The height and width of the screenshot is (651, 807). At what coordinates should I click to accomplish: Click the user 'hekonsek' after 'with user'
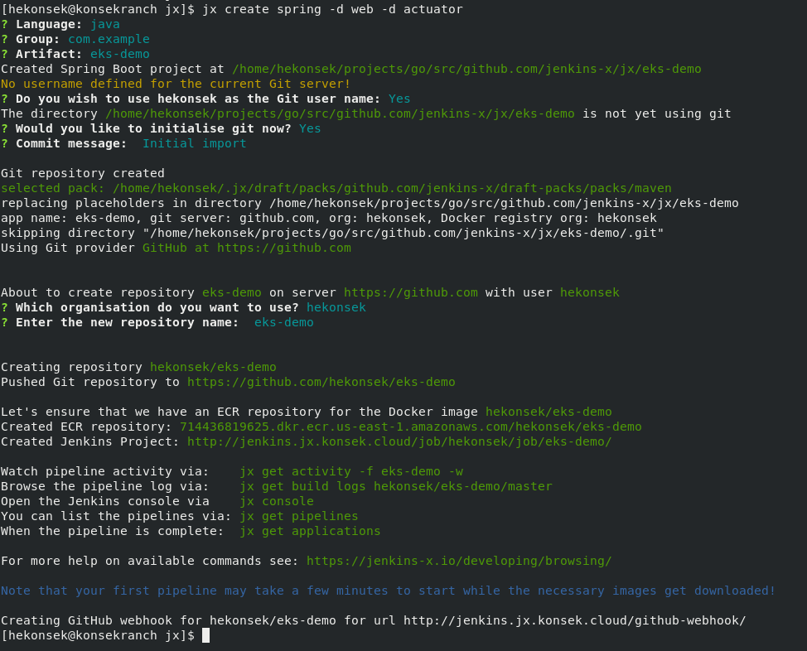coord(590,293)
